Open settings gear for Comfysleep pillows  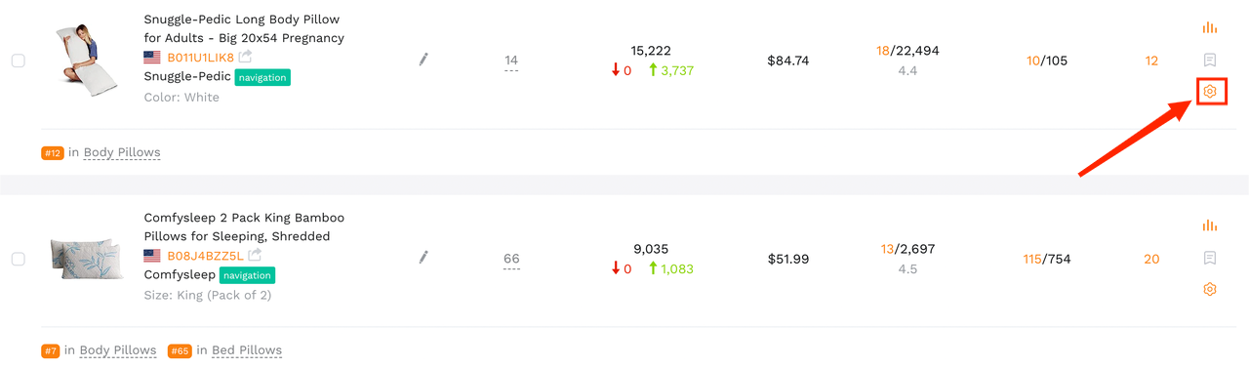[1210, 290]
